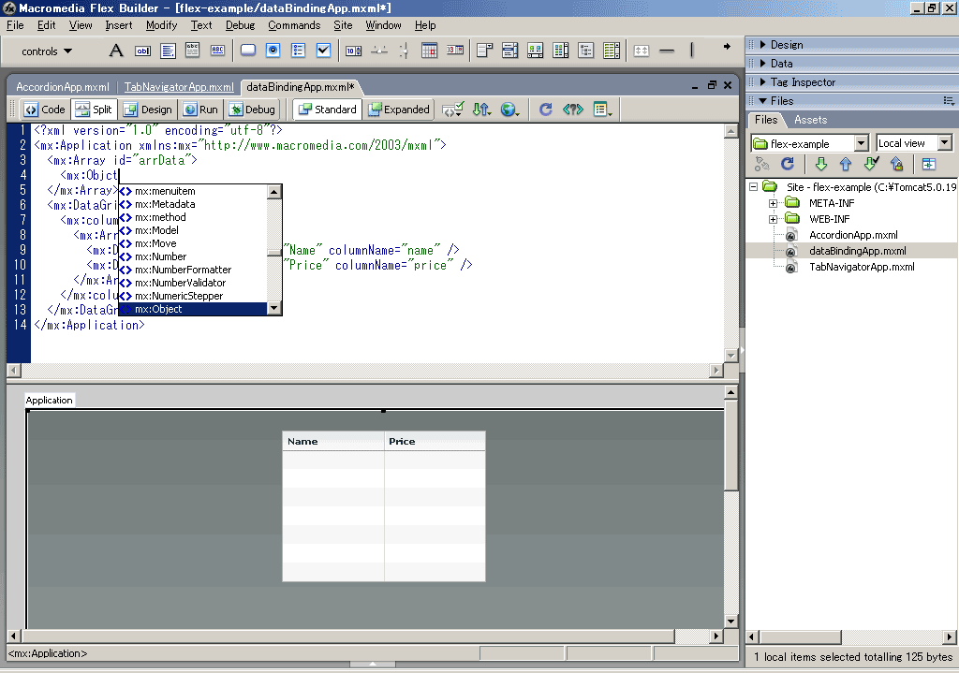The height and width of the screenshot is (673, 959).
Task: Insert a NumericStepper control
Action: [353, 51]
